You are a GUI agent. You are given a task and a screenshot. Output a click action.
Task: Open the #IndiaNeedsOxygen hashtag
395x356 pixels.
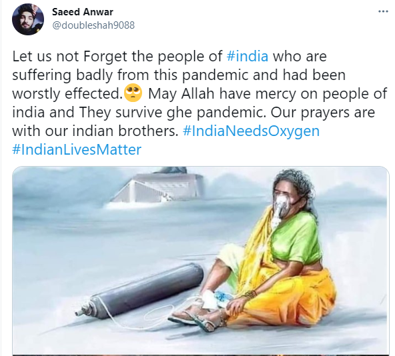251,131
